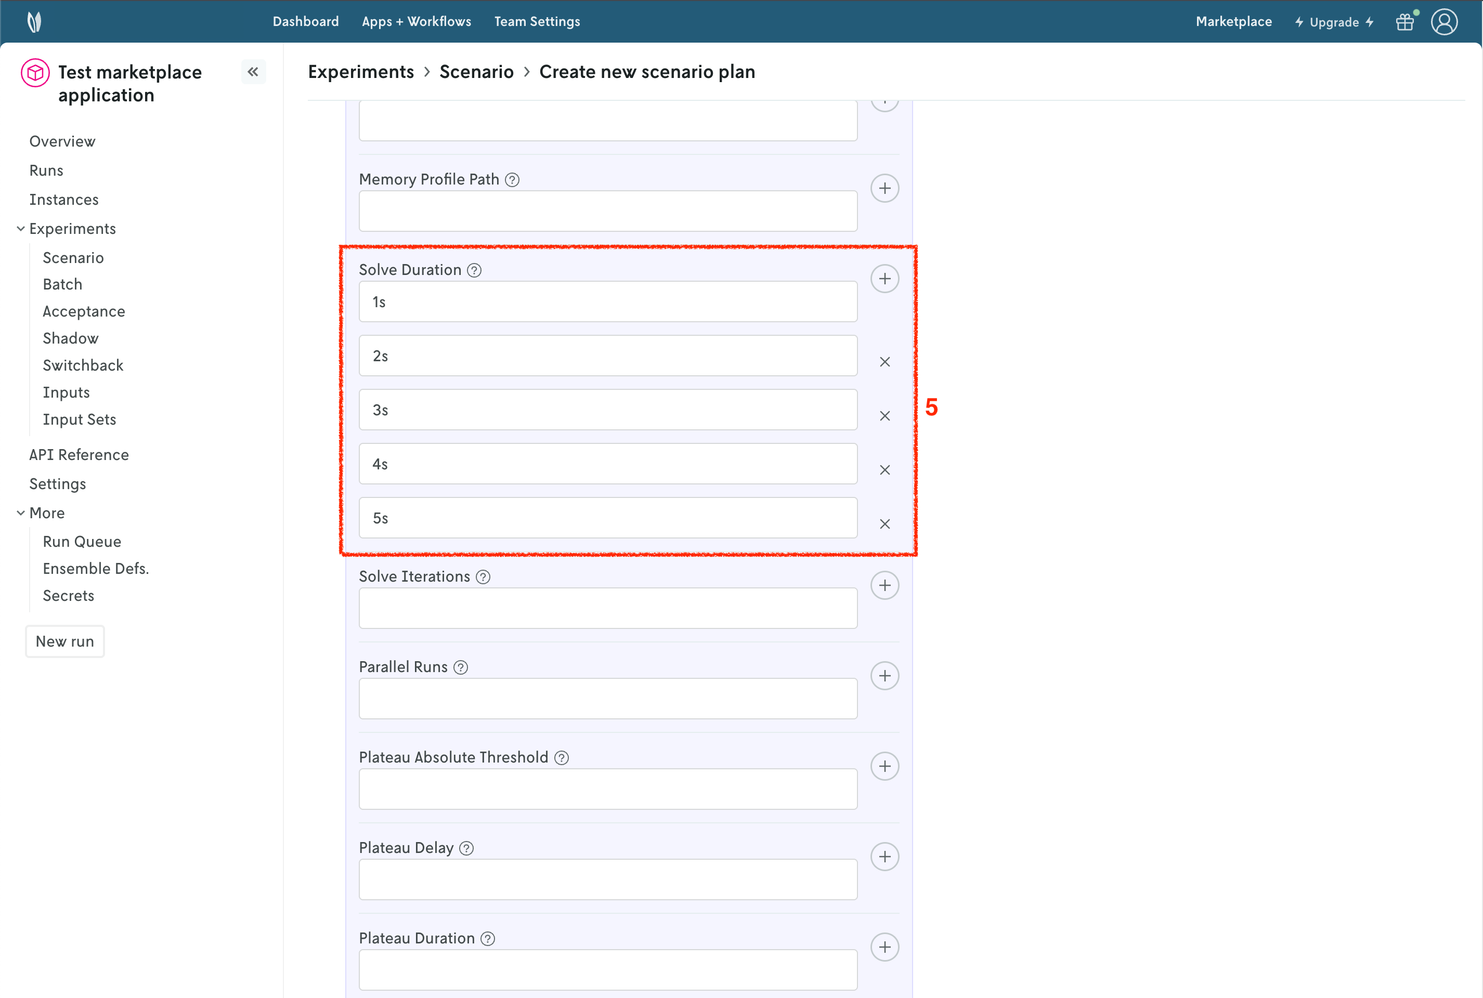
Task: Click the Upgrade link in the header
Action: click(x=1334, y=22)
